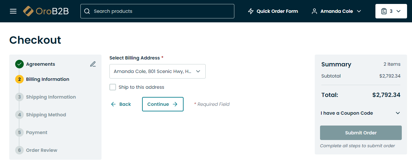
Task: Click the OroB2B logo
Action: coord(46,11)
